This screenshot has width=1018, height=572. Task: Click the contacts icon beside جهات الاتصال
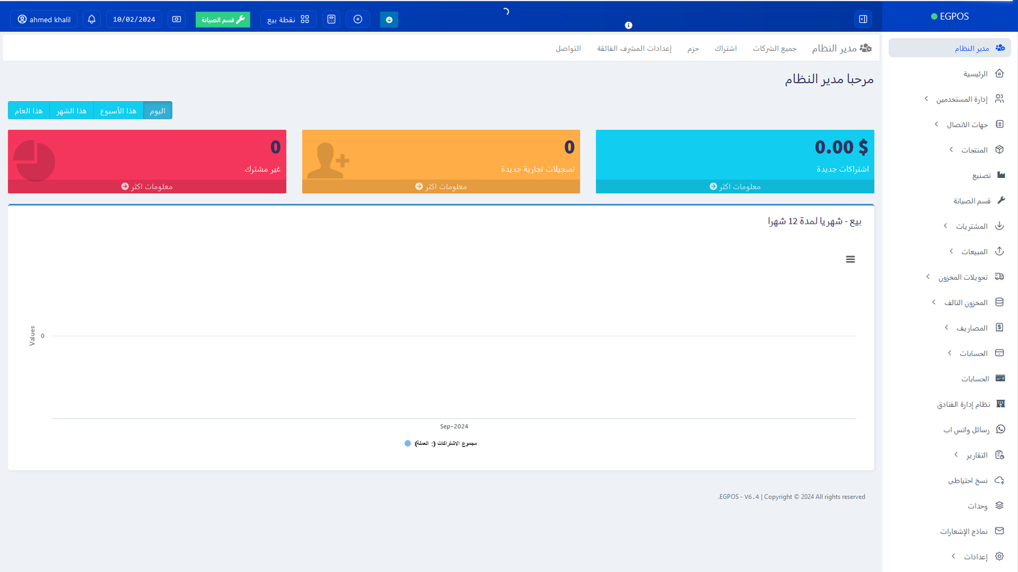pos(1000,125)
